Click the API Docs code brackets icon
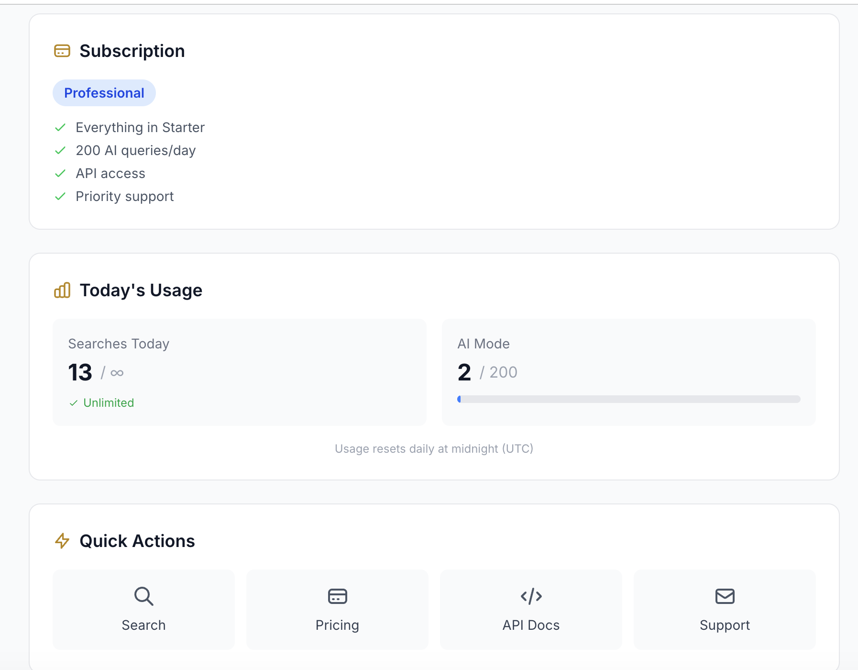This screenshot has height=670, width=858. 531,596
